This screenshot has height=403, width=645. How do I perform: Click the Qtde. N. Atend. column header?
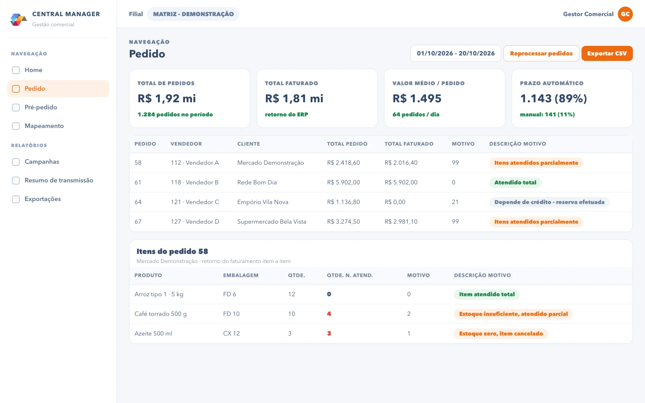pyautogui.click(x=350, y=275)
